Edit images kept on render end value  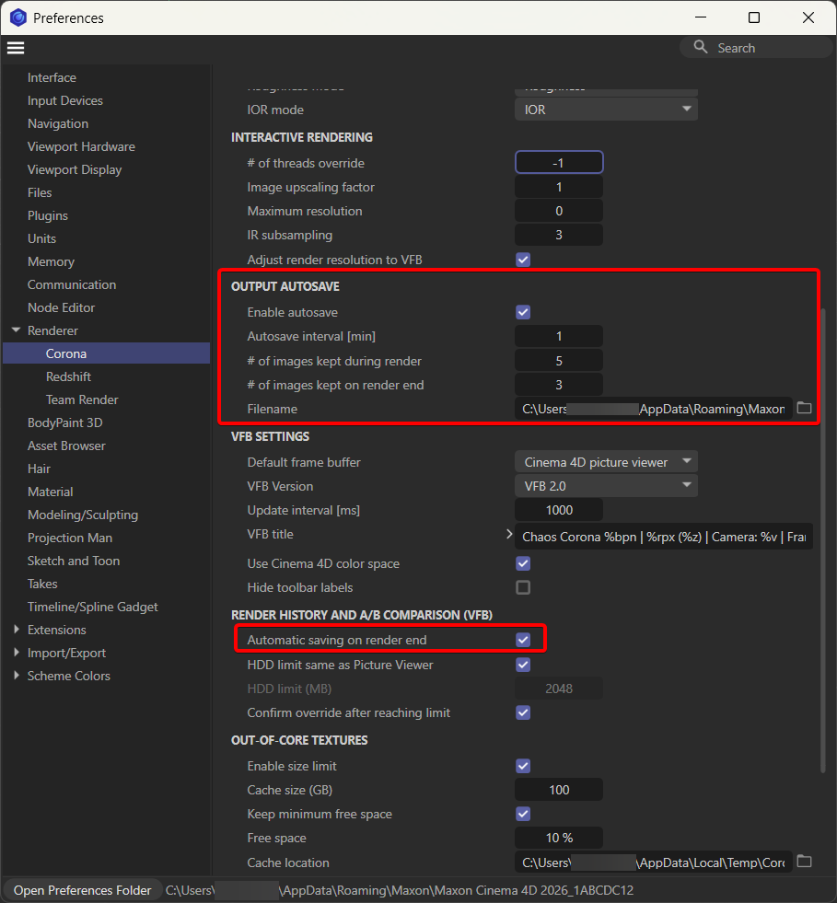point(559,385)
